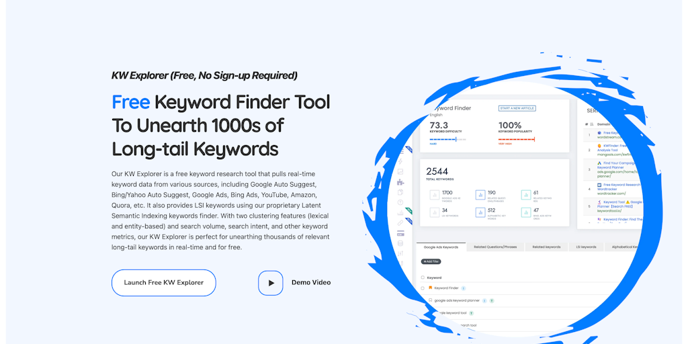688x344 pixels.
Task: Play the Demo Video with the play icon
Action: [x=270, y=283]
